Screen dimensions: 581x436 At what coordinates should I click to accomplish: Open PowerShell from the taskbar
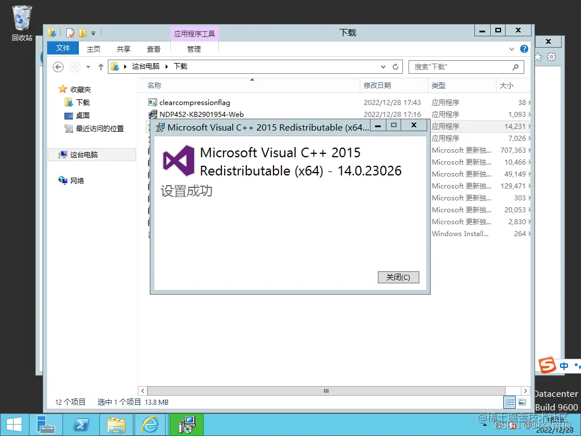point(81,425)
